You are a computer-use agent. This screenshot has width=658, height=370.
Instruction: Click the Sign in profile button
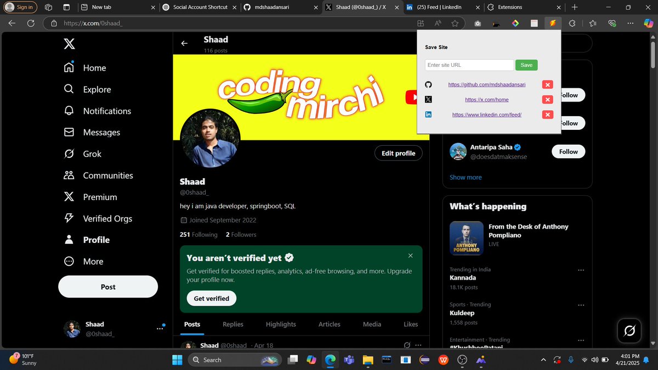click(x=20, y=7)
